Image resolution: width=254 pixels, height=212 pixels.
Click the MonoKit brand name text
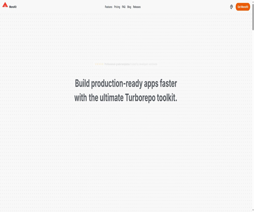tap(13, 7)
